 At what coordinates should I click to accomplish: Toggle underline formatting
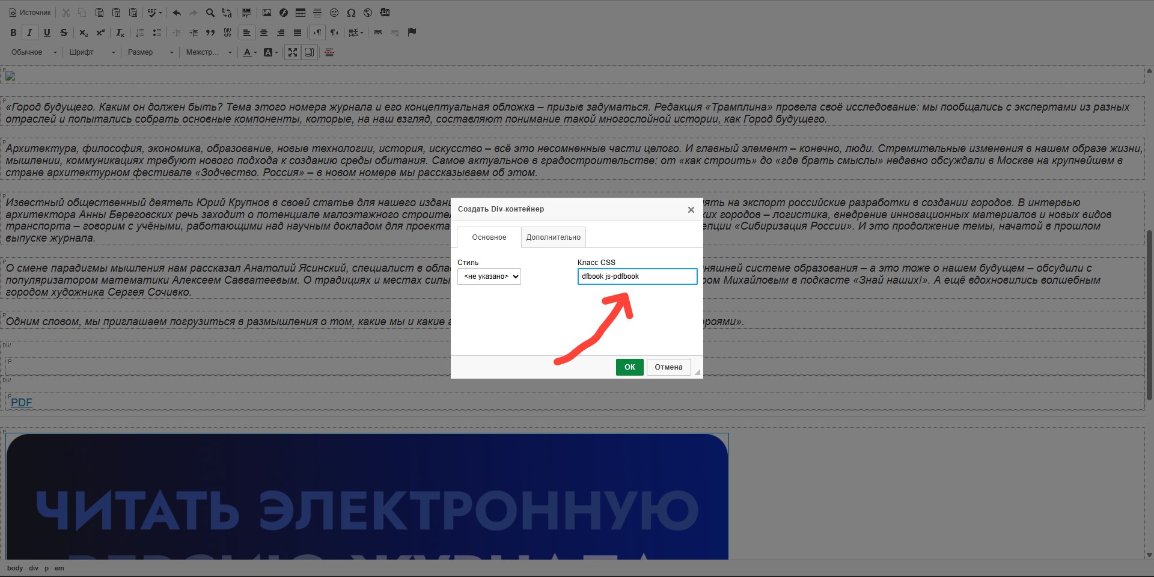pos(47,32)
